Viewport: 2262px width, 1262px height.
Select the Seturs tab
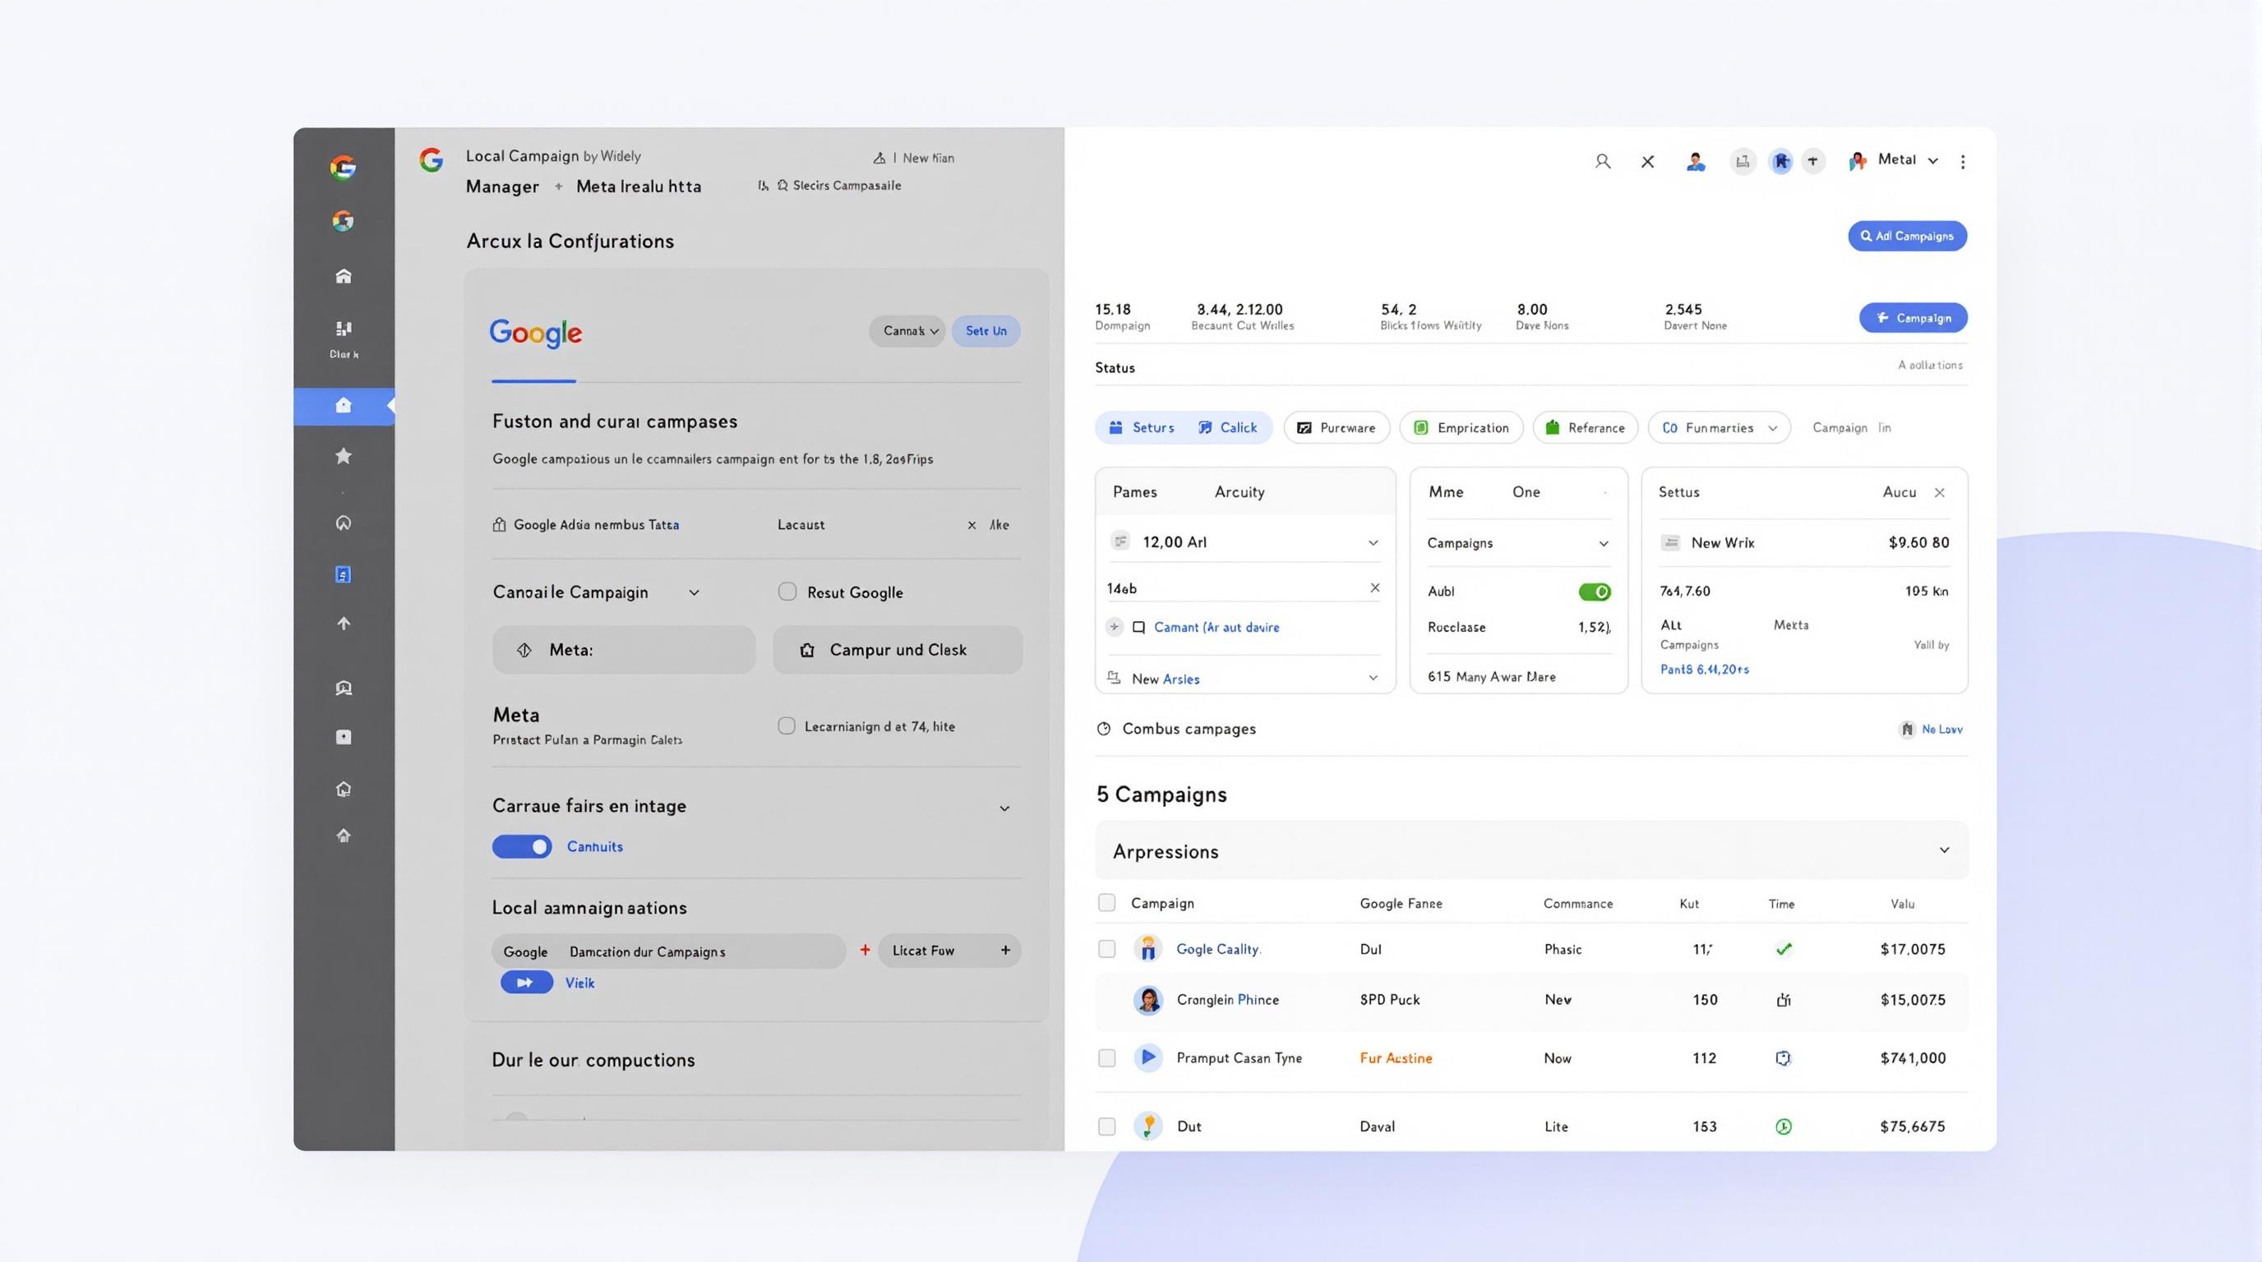[x=1142, y=427]
